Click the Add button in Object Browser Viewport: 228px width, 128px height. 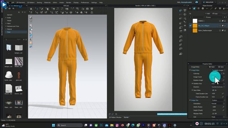(x=208, y=14)
